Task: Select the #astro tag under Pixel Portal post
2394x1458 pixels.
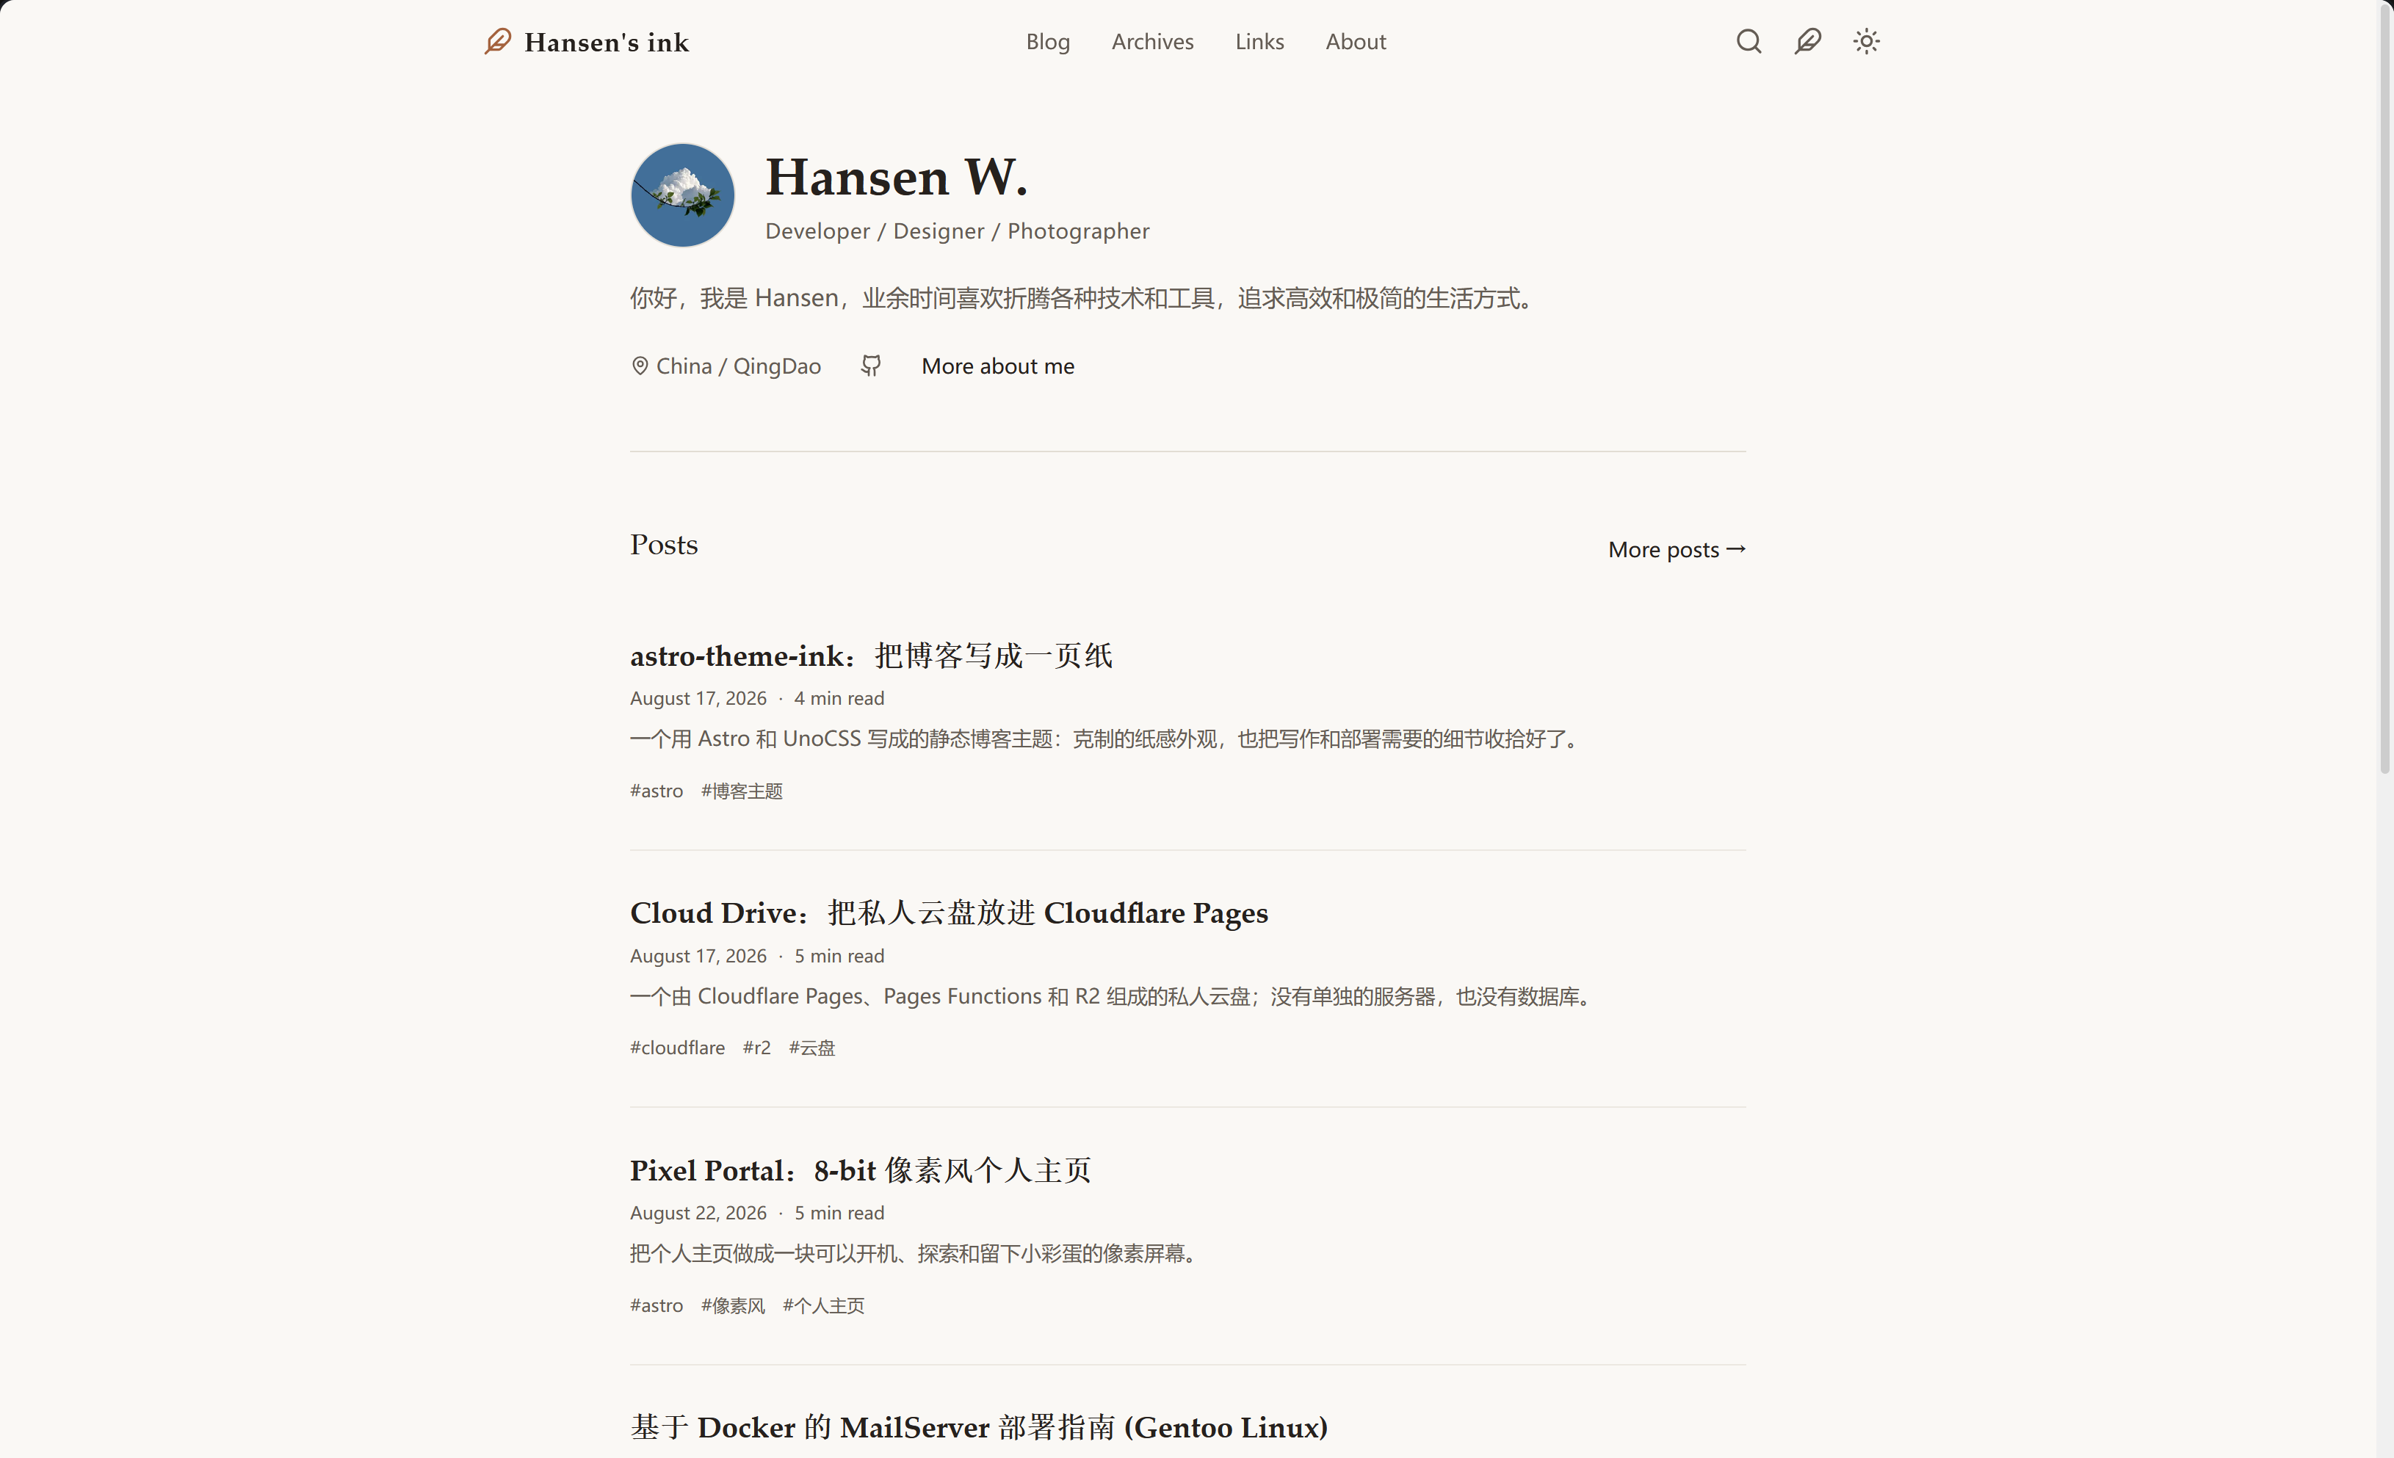Action: 657,1305
